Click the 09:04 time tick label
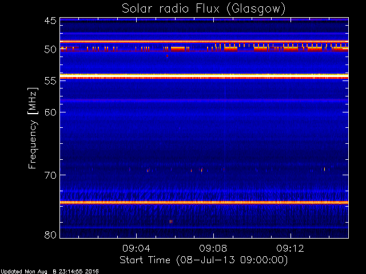Image resolution: width=366 pixels, height=274 pixels. (x=136, y=248)
